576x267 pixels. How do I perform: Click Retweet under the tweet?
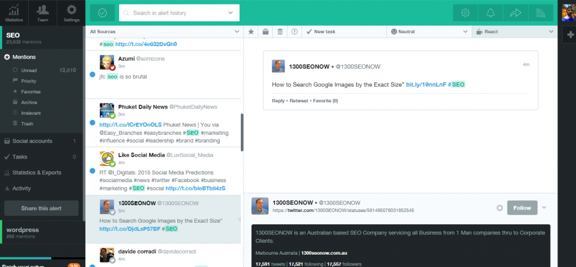[299, 101]
